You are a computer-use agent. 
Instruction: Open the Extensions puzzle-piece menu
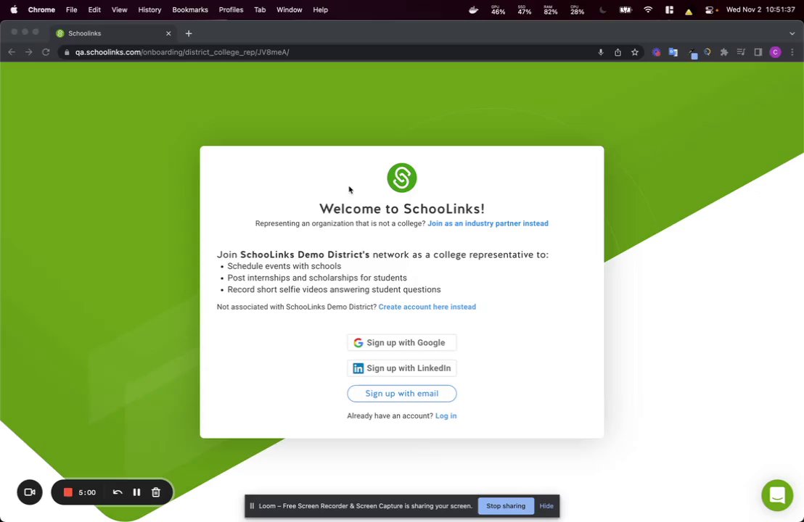(724, 52)
